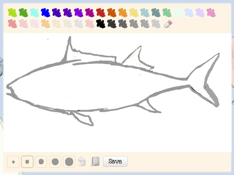Click the trash can clear icon
This screenshot has width=234, height=175.
tap(95, 161)
